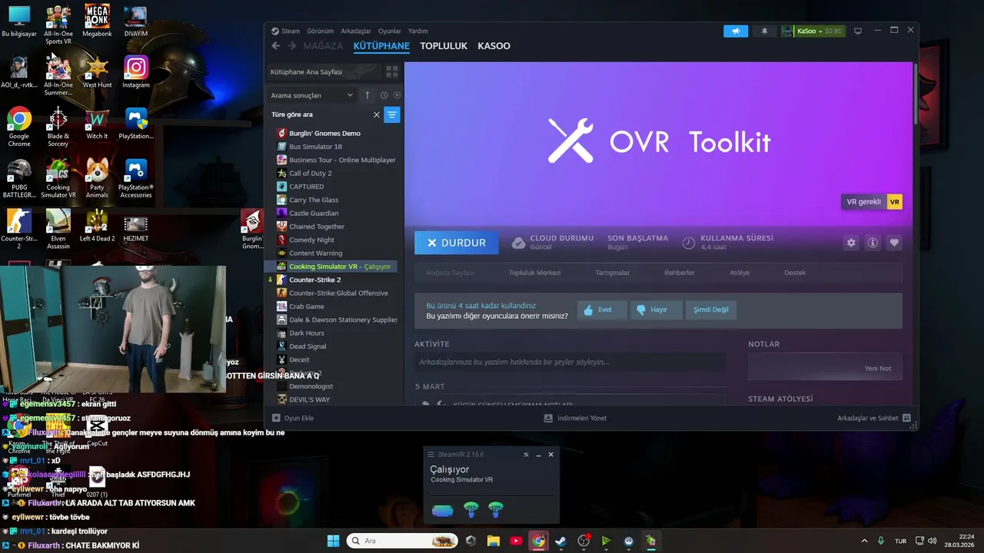984x553 pixels.
Task: Click the SteamVR headset status icon
Action: click(x=442, y=511)
